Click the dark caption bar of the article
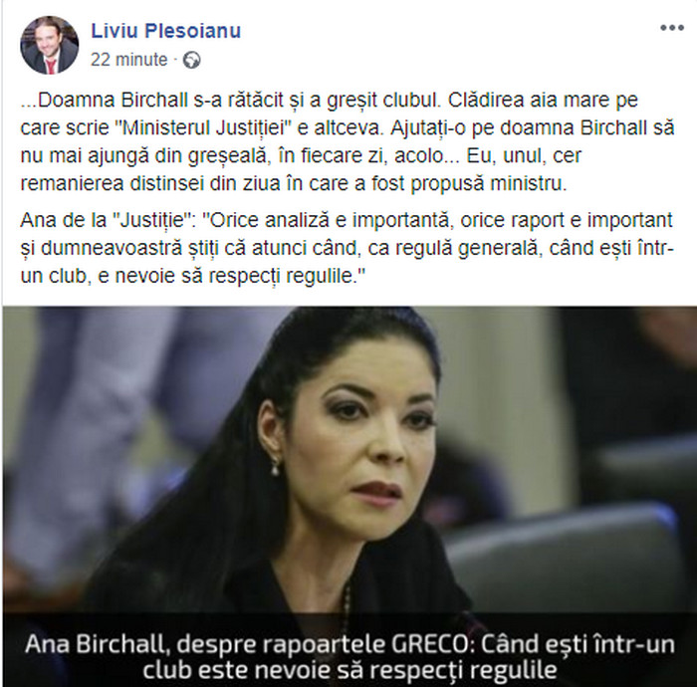697x687 pixels. pyautogui.click(x=349, y=650)
